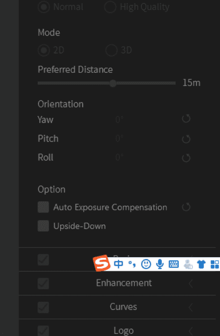Select the 3D mode radio button
The image size is (220, 336).
coord(111,50)
